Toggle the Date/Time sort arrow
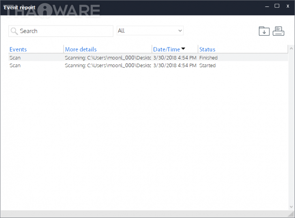The height and width of the screenshot is (218, 295). coord(183,49)
